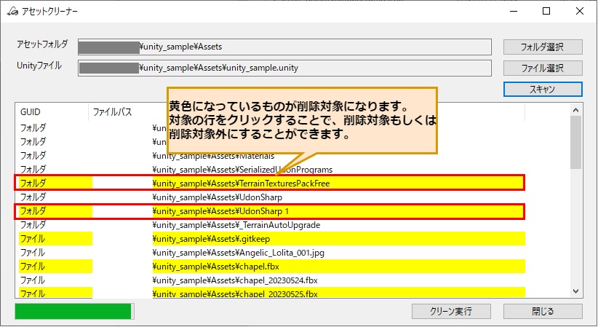Viewport: 598px width, 327px height.
Task: Select the _TerrainAutoUpgrade folder row
Action: click(270, 225)
